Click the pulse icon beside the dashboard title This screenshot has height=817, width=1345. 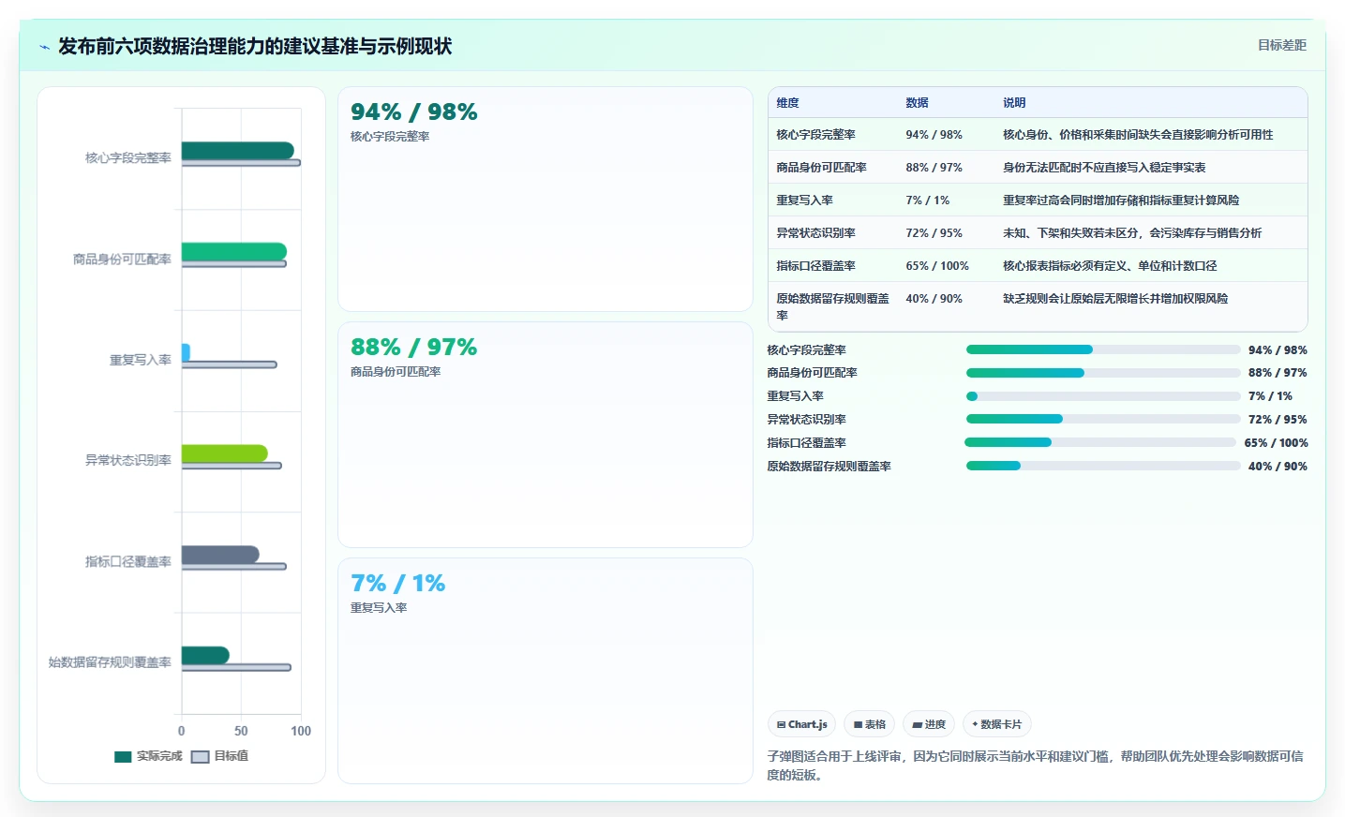coord(44,47)
